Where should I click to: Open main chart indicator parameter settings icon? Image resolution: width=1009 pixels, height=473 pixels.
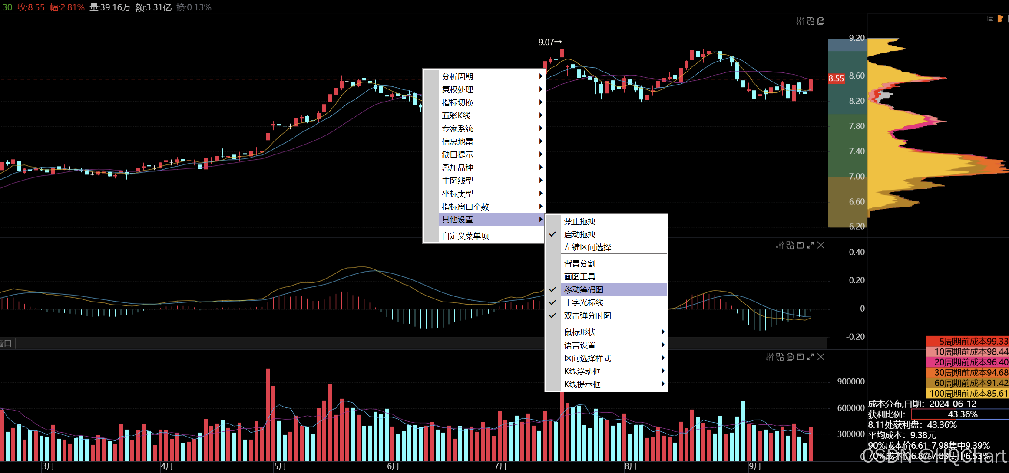(800, 21)
